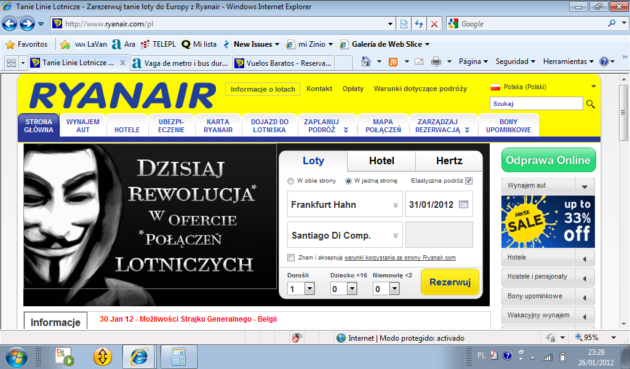The height and width of the screenshot is (369, 630).
Task: Open the Kontakt link
Action: [x=319, y=89]
